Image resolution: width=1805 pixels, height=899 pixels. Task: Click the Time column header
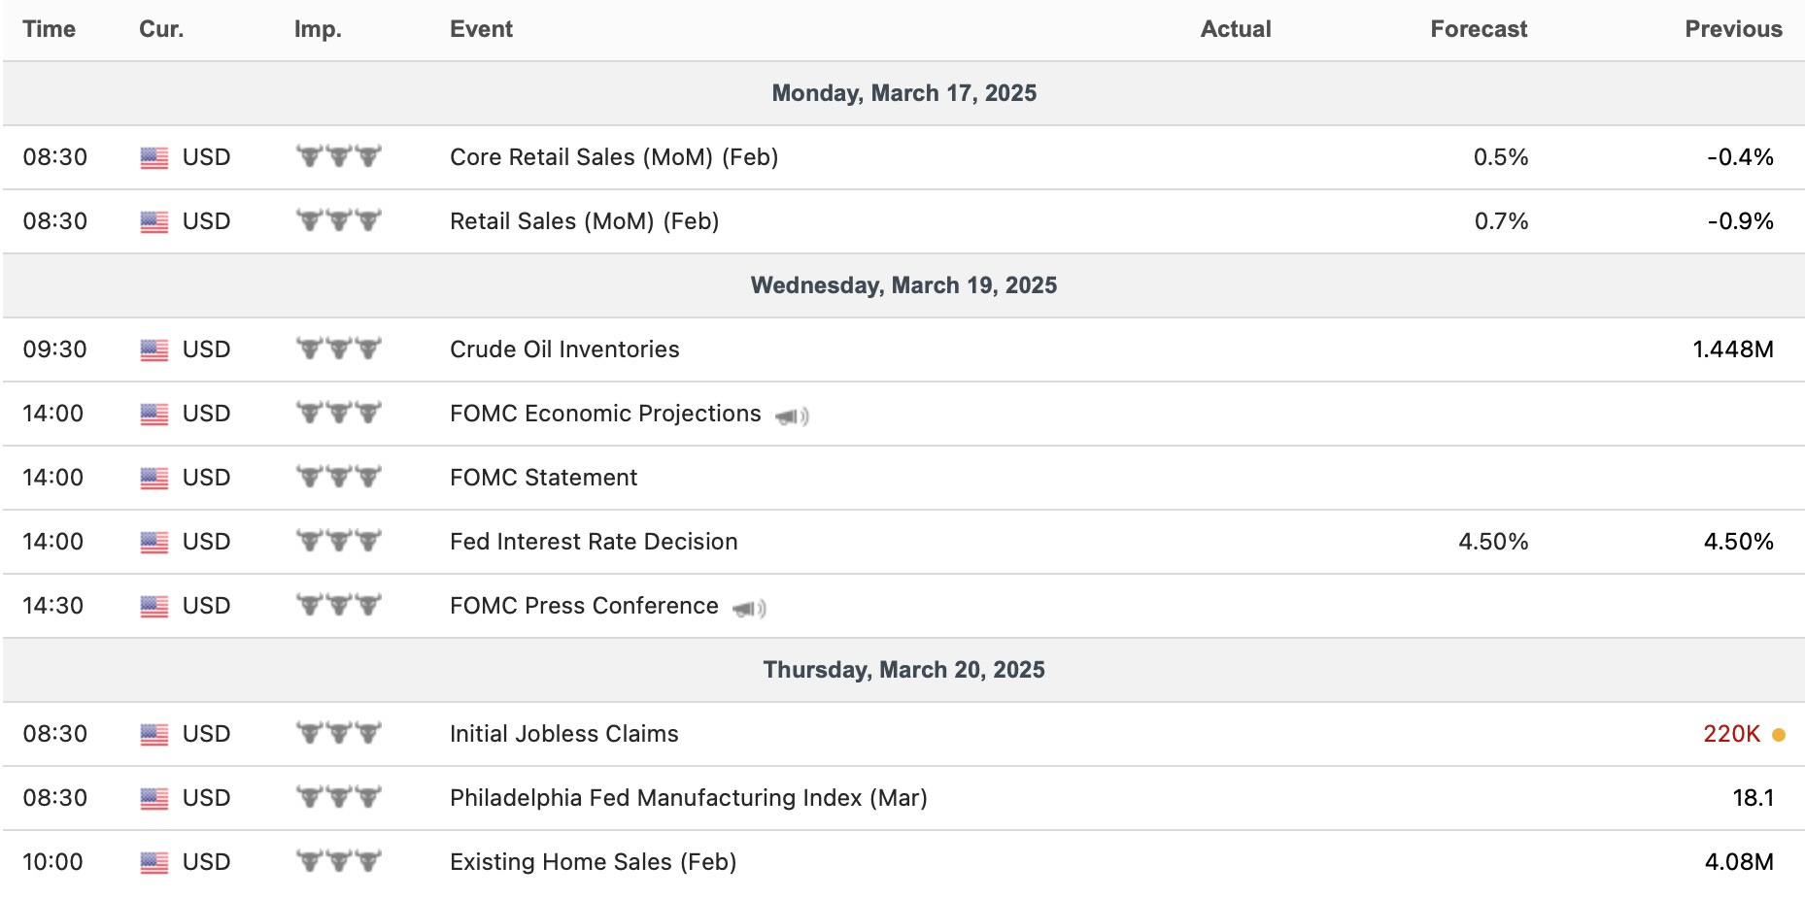click(50, 29)
